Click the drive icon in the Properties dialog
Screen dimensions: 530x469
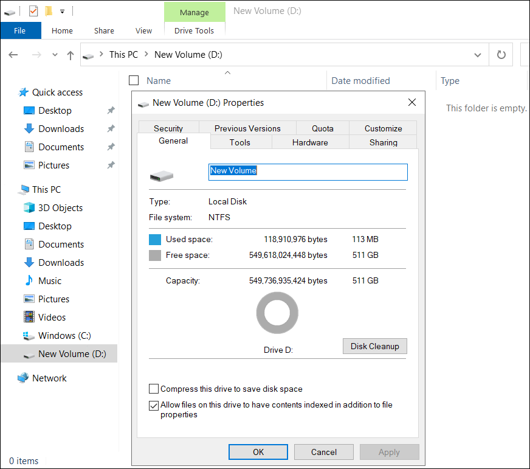(161, 175)
